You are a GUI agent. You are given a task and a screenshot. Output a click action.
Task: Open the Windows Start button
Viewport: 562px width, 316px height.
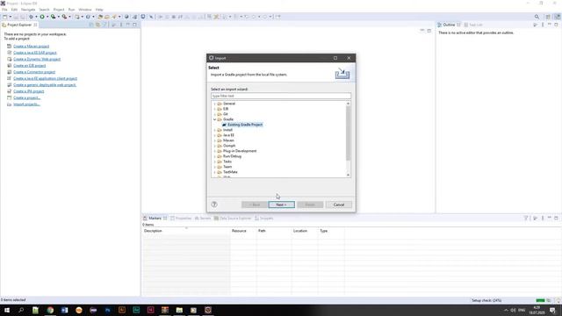point(7,310)
